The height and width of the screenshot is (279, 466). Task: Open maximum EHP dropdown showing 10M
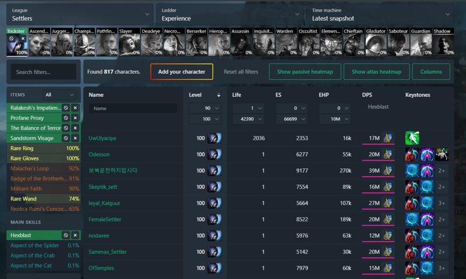tap(334, 119)
